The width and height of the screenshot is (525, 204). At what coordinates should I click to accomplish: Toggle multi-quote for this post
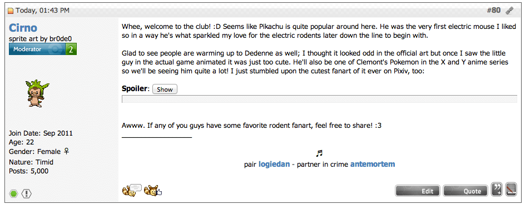(x=497, y=190)
